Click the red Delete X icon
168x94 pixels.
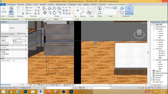pyautogui.click(x=70, y=13)
